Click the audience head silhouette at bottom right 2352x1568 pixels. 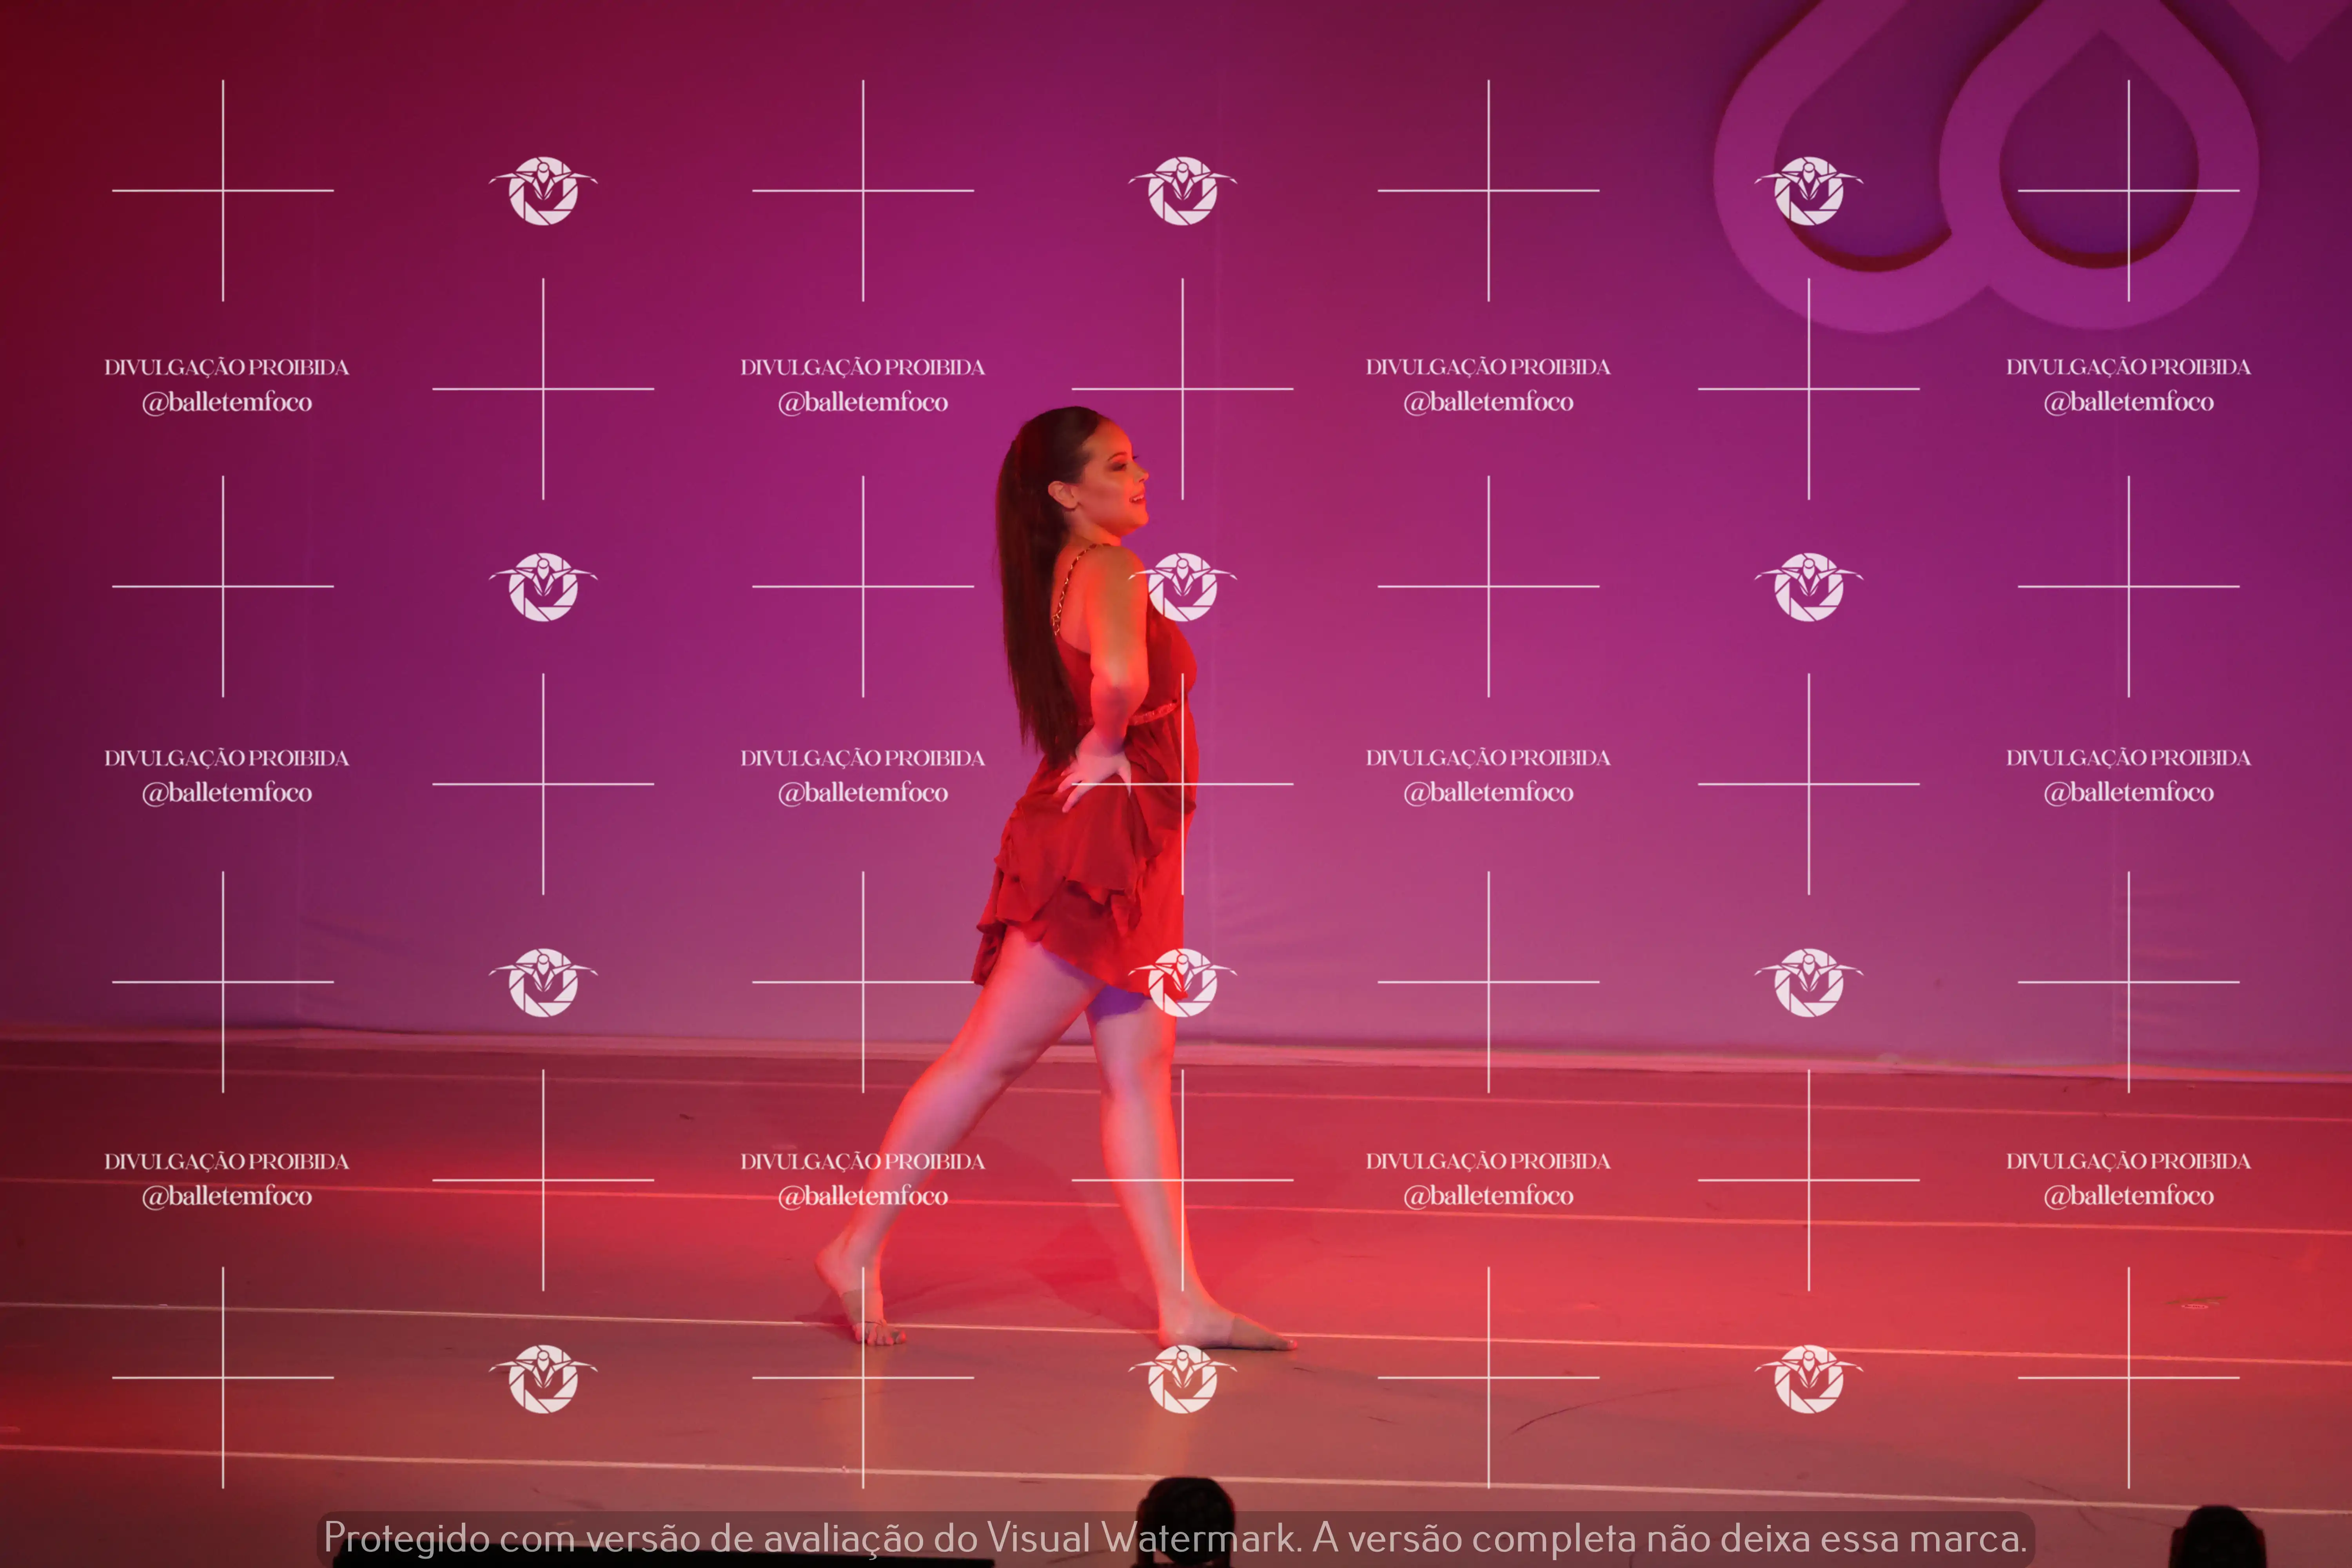[x=2218, y=1540]
